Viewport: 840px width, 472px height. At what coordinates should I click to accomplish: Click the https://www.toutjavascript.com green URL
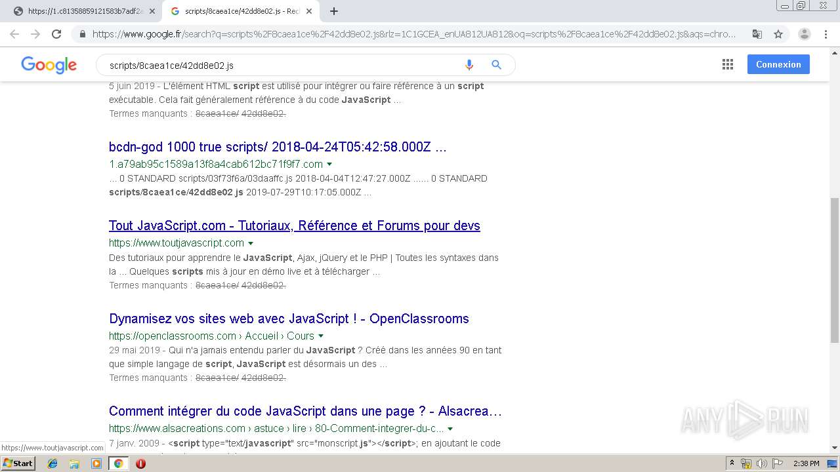[177, 243]
